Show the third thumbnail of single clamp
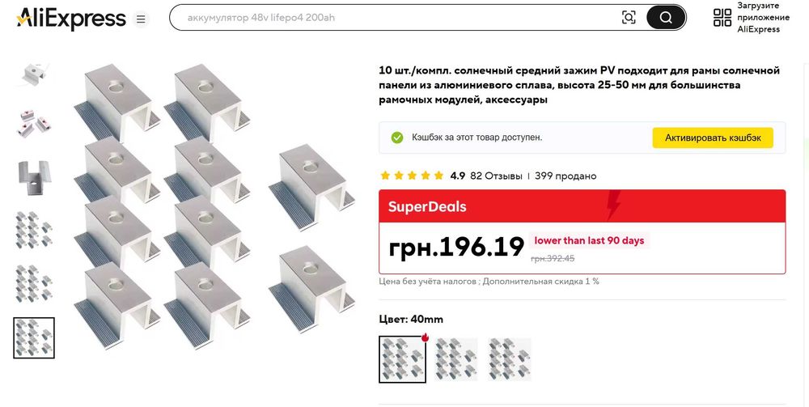The height and width of the screenshot is (407, 809). click(34, 177)
